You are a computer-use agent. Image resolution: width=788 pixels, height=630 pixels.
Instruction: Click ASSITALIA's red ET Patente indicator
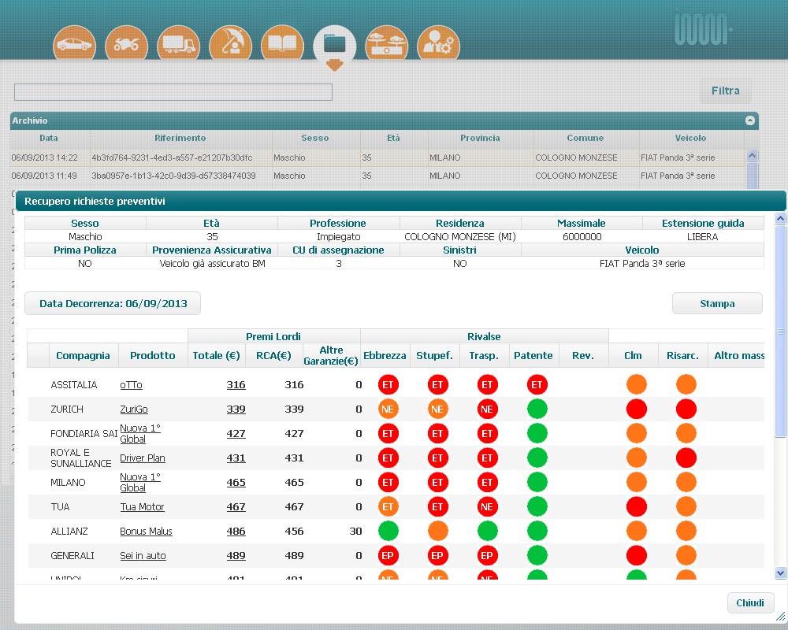[537, 385]
